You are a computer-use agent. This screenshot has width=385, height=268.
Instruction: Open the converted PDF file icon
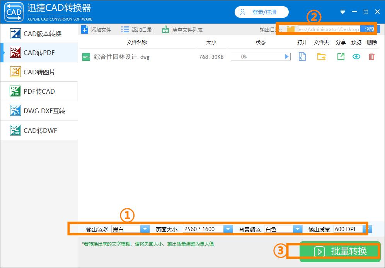pos(302,57)
